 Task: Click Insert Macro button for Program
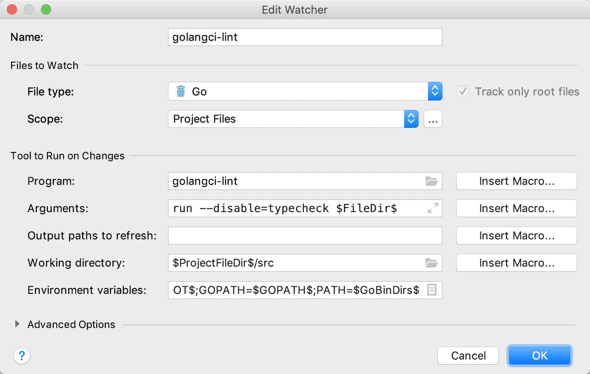[517, 181]
